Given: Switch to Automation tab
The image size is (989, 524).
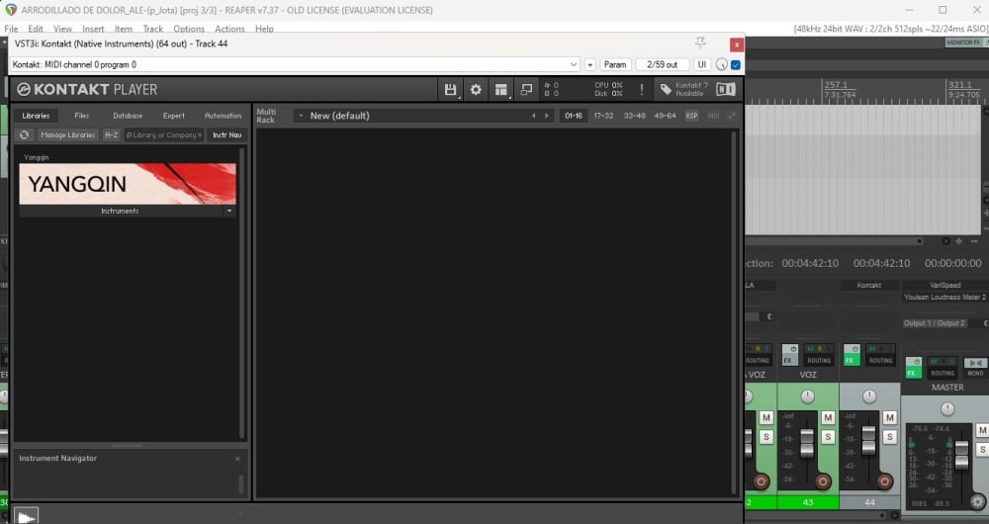Looking at the screenshot, I should [x=223, y=116].
